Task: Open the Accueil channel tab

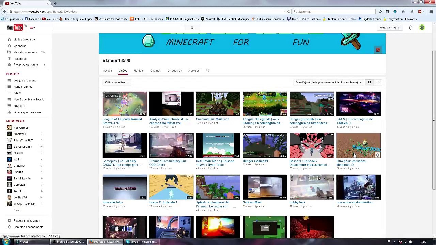Action: coord(107,71)
